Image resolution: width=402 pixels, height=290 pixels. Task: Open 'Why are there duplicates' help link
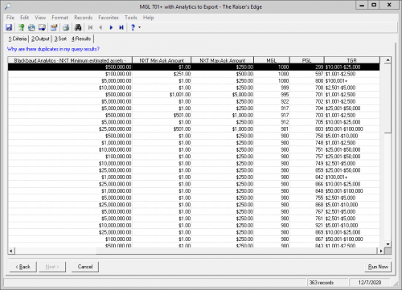click(53, 49)
